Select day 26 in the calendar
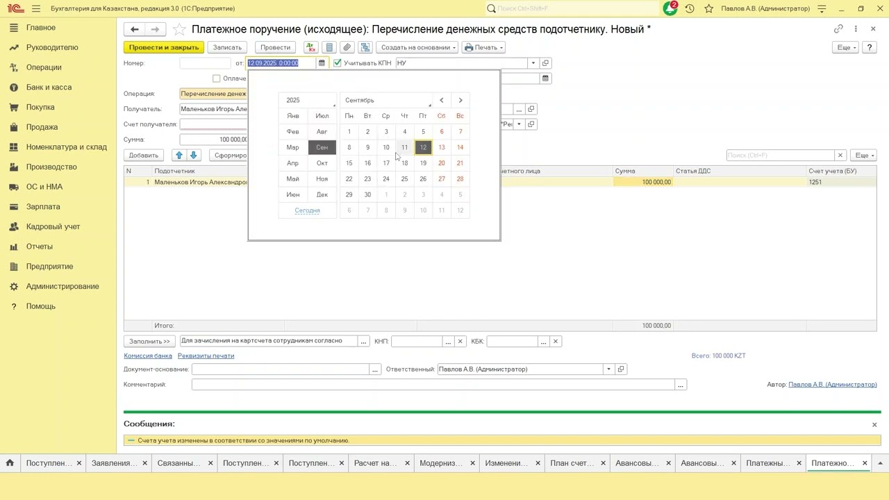 pos(423,179)
